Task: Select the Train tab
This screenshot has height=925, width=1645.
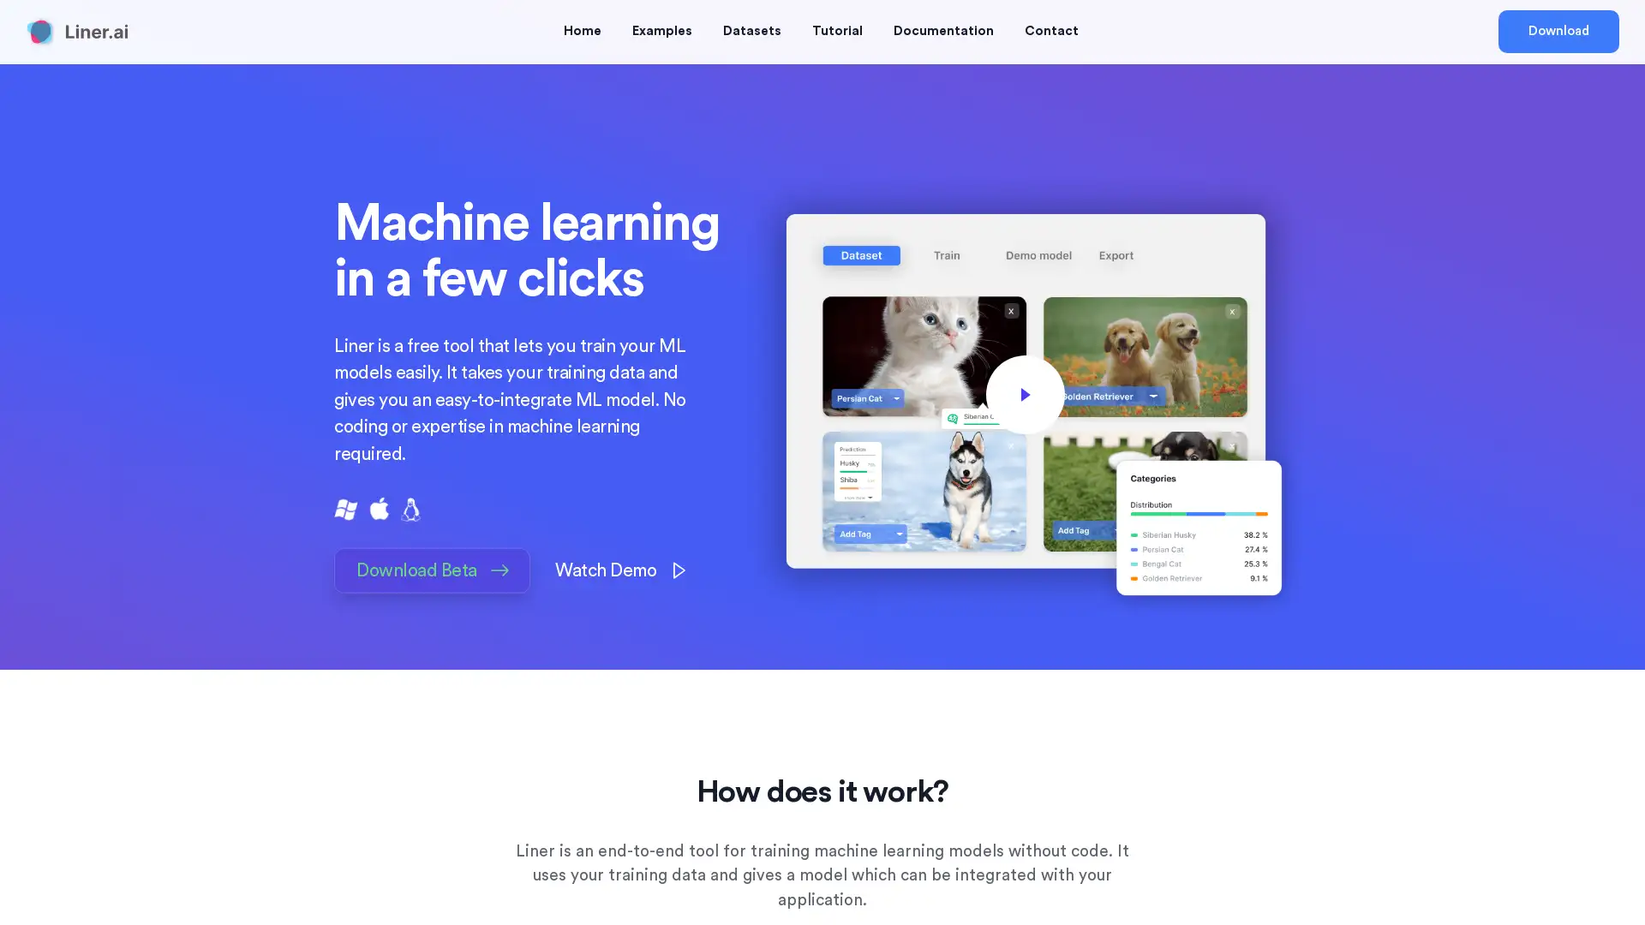Action: tap(947, 255)
